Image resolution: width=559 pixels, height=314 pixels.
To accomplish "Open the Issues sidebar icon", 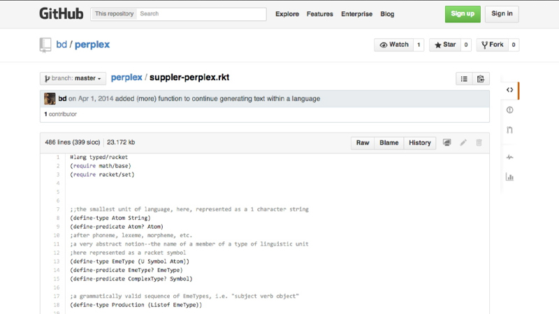I will (x=510, y=110).
